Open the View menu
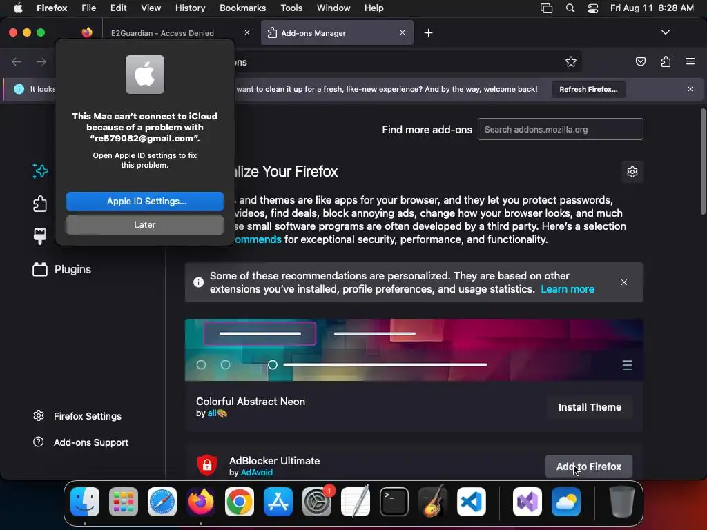 (151, 8)
